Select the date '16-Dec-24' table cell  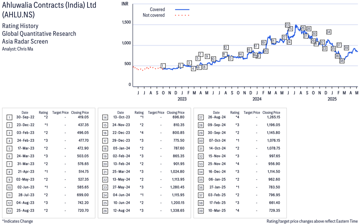[217, 172]
